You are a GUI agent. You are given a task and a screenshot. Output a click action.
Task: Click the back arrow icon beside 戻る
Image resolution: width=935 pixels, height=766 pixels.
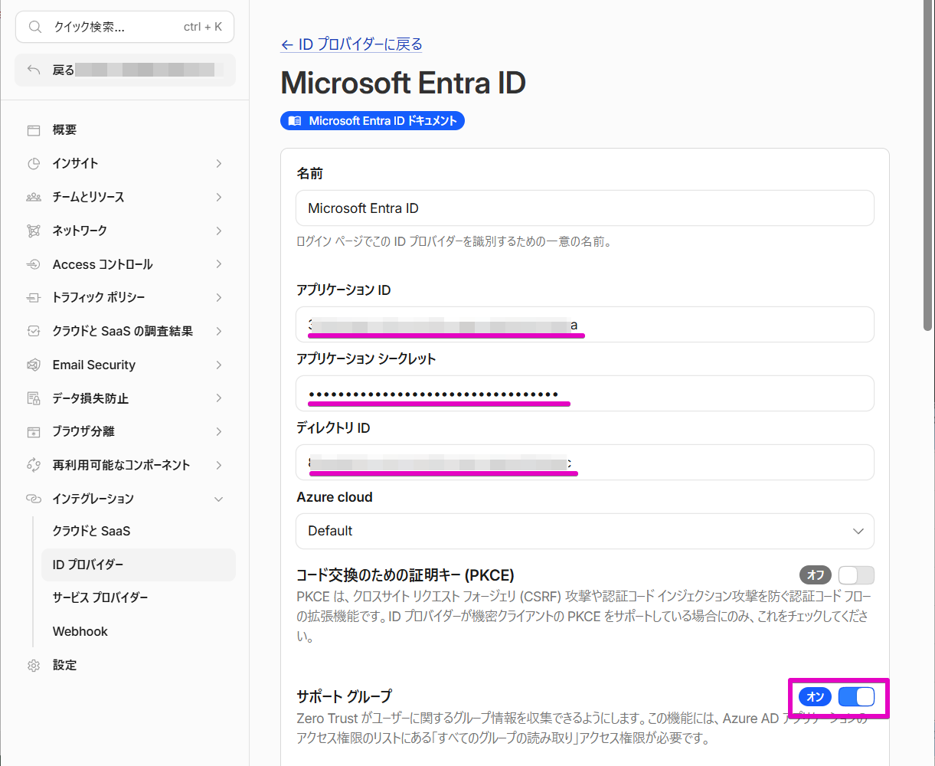(34, 70)
